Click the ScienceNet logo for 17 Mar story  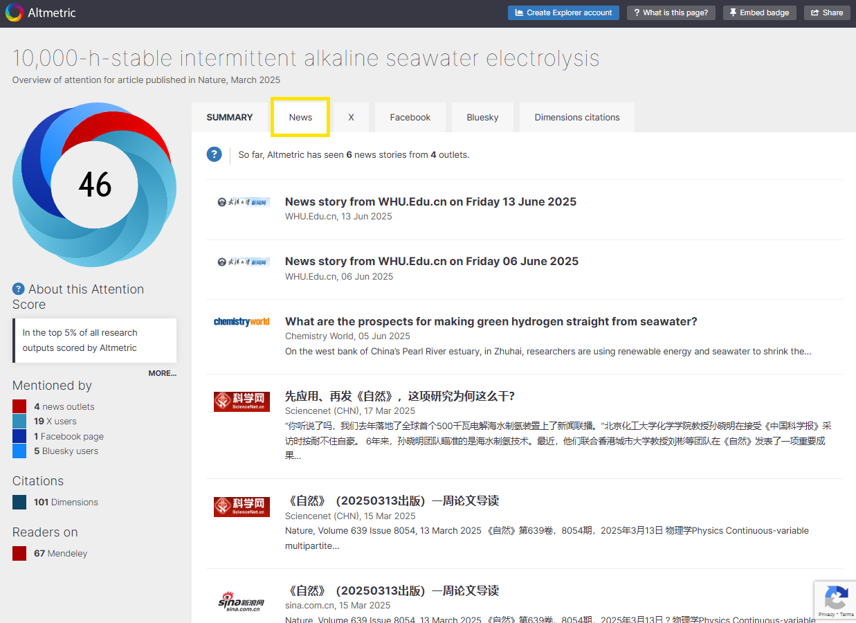[242, 401]
